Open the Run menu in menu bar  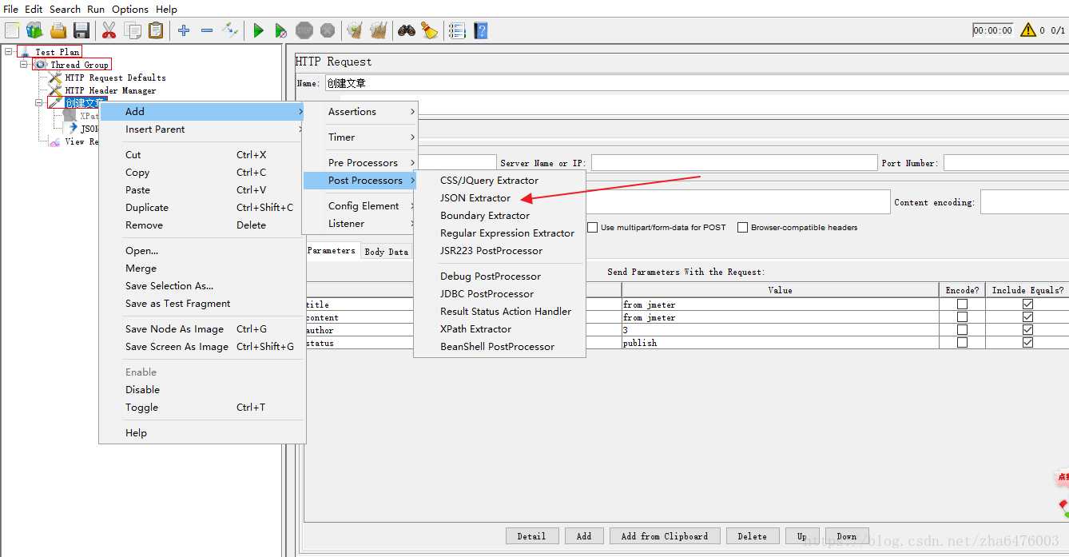(x=96, y=9)
